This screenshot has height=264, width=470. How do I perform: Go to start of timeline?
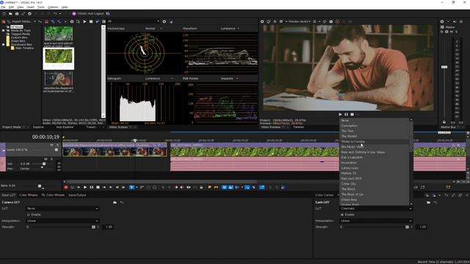[x=104, y=188]
